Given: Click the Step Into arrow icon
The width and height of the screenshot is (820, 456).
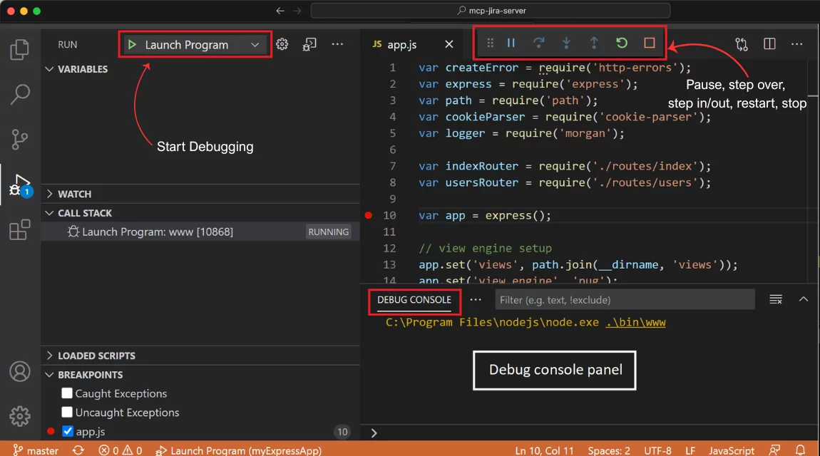Looking at the screenshot, I should 566,43.
